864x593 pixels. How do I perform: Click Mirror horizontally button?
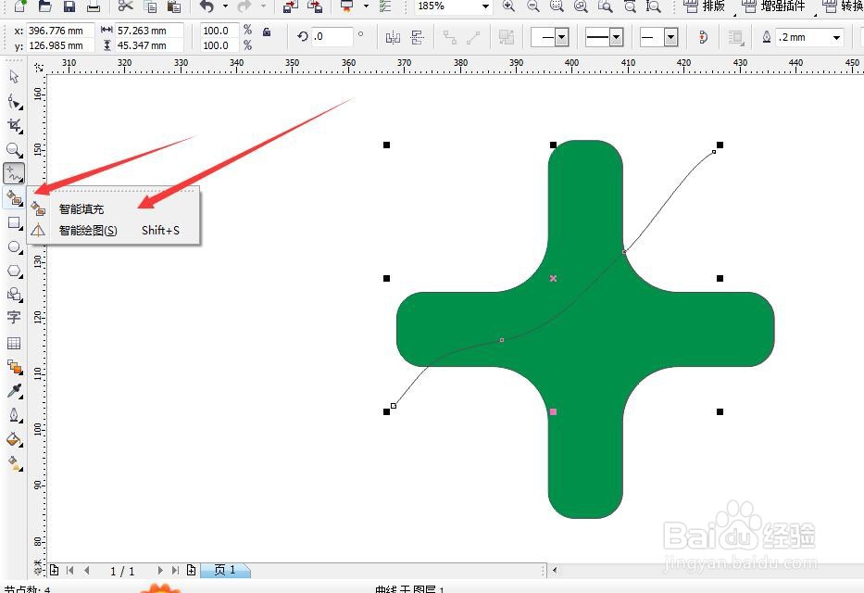coord(393,37)
